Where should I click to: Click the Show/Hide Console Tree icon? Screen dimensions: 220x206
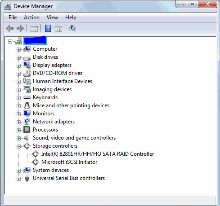[x=34, y=29]
